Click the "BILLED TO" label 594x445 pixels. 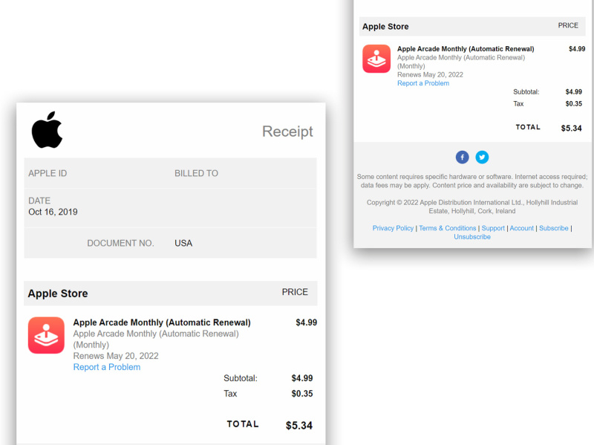pyautogui.click(x=196, y=173)
